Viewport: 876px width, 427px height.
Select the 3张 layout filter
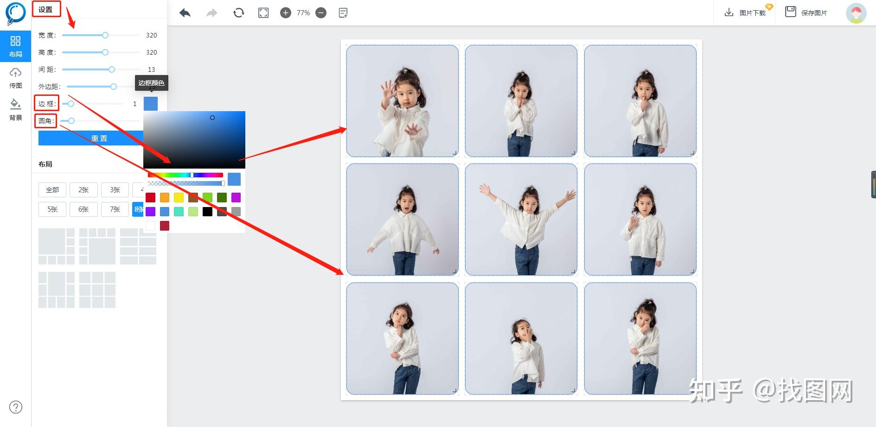[x=115, y=190]
